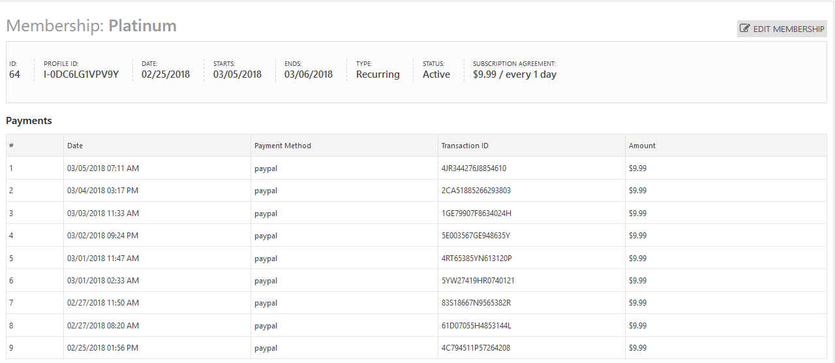Select transaction ID 2CA51885266293803
The height and width of the screenshot is (363, 835).
pyautogui.click(x=476, y=191)
